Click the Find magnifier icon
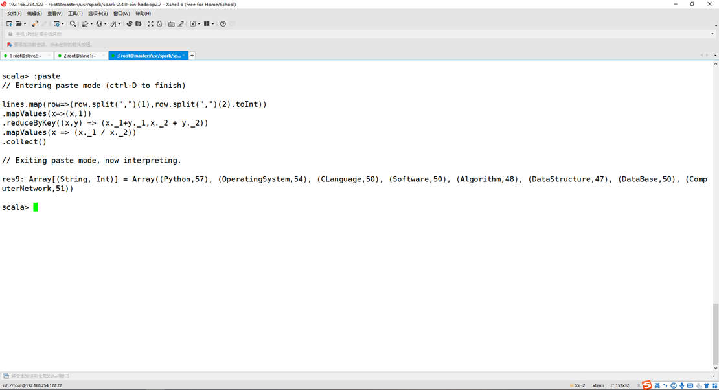719x390 pixels. [73, 24]
